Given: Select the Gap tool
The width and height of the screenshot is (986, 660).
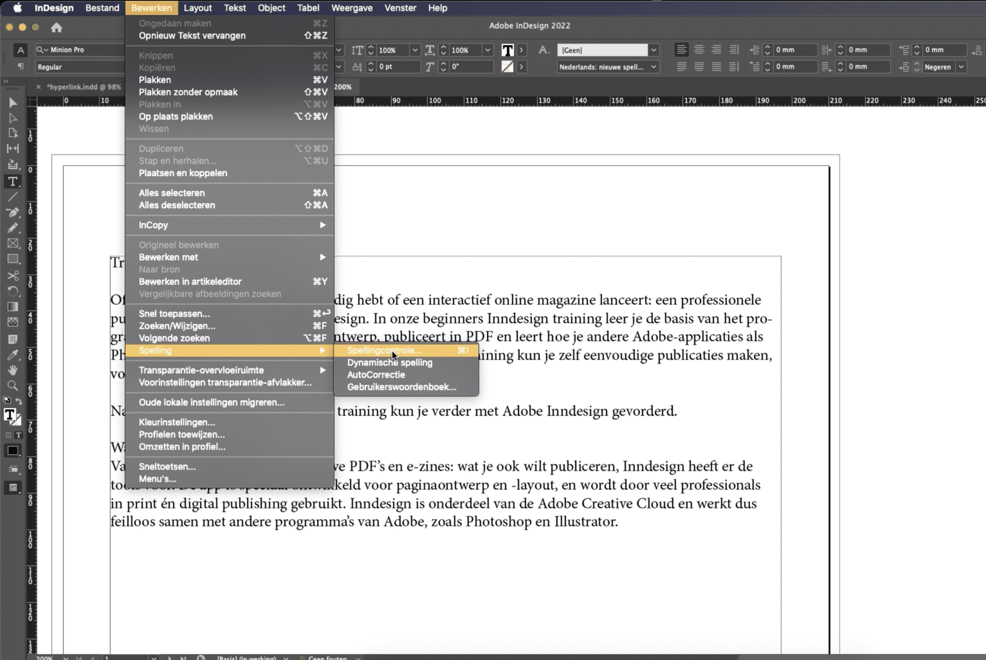Looking at the screenshot, I should [x=13, y=149].
